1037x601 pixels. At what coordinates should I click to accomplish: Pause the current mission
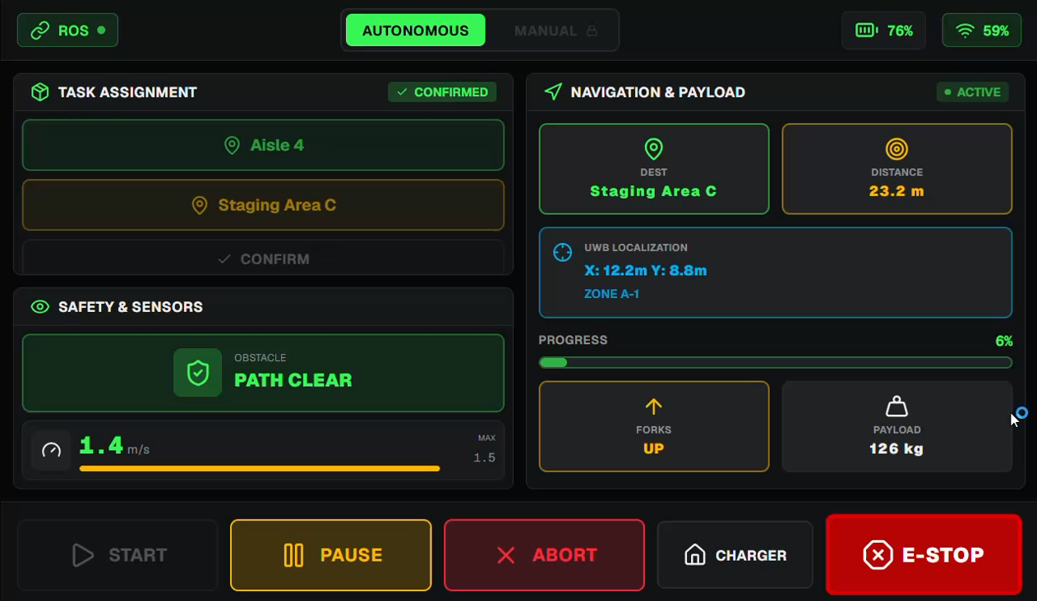click(330, 555)
